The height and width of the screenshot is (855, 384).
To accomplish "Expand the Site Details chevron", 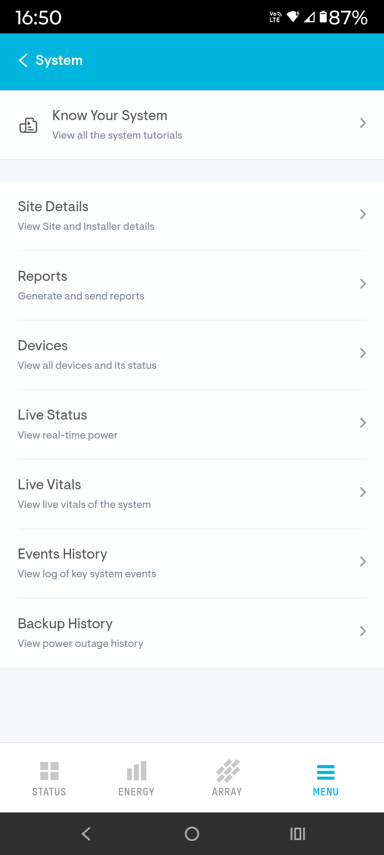I will (363, 214).
